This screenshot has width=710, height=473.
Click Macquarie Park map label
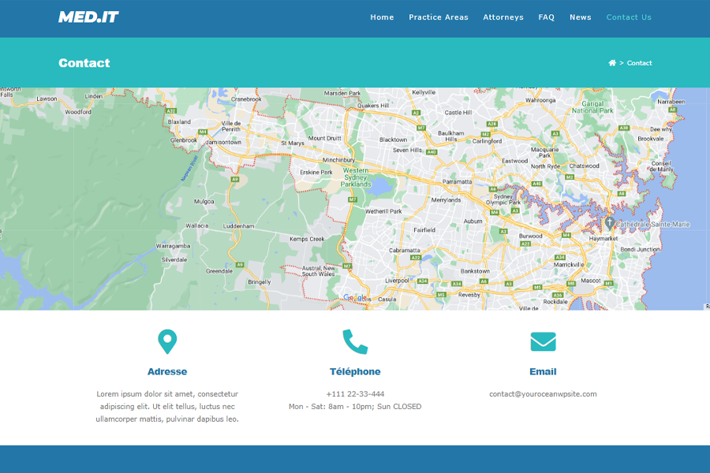tap(544, 152)
